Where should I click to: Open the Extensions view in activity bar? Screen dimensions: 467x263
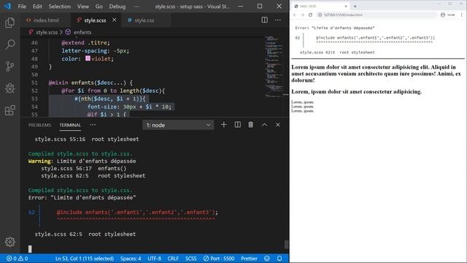9,110
